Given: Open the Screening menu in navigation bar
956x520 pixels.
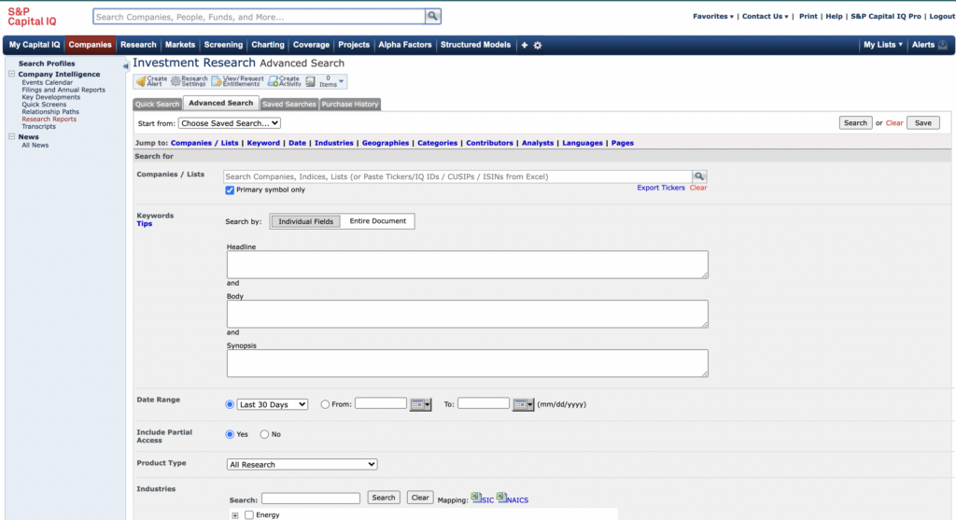Looking at the screenshot, I should coord(223,45).
